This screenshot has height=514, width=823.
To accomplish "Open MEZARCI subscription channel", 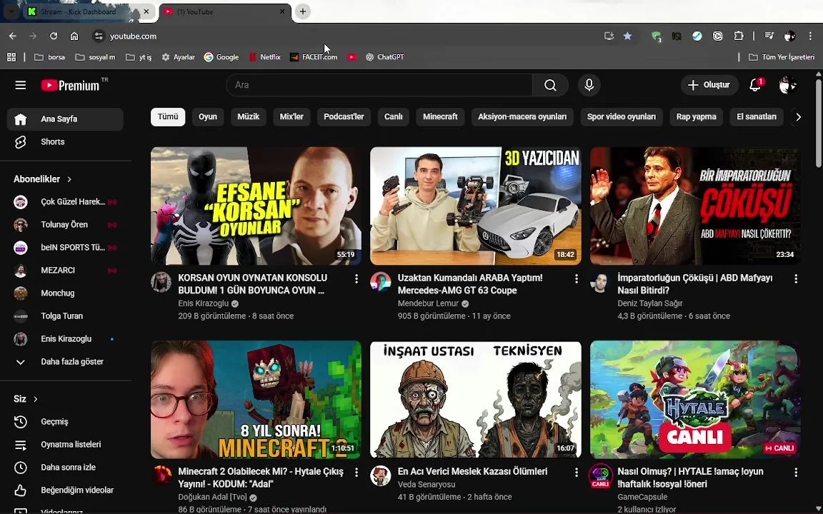I will [65, 271].
